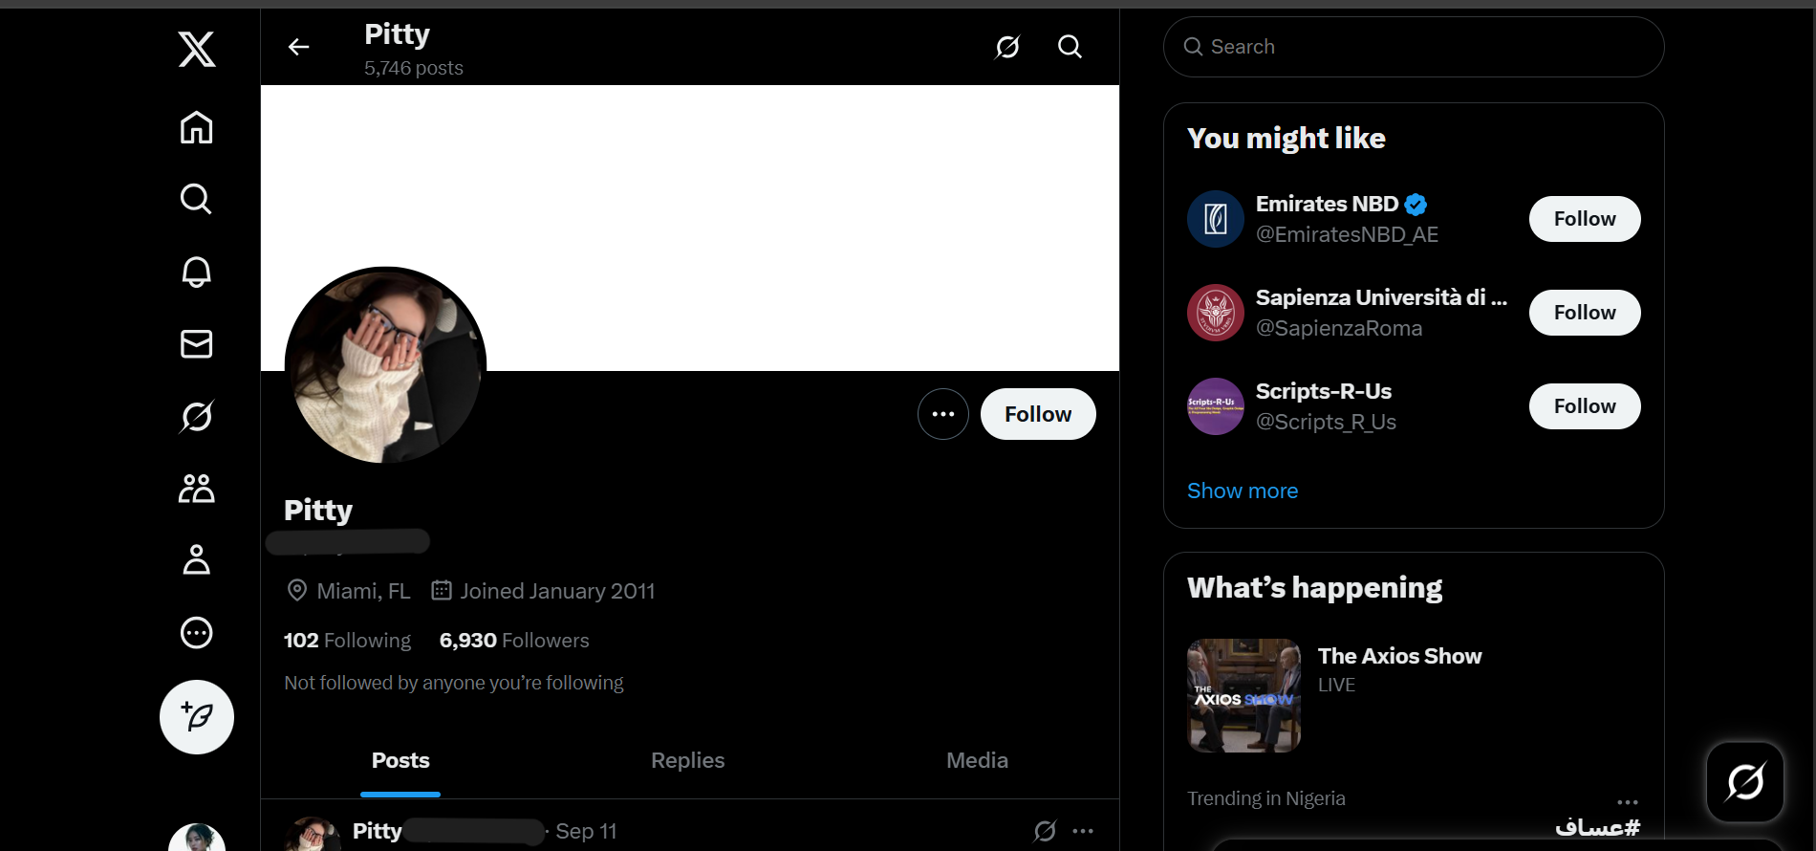The image size is (1816, 851).
Task: Switch to the Media tab
Action: 977,760
